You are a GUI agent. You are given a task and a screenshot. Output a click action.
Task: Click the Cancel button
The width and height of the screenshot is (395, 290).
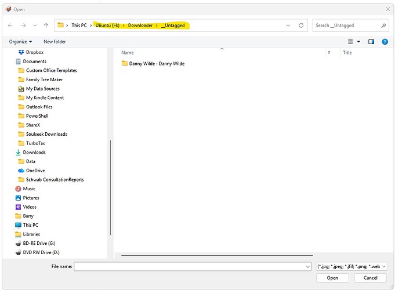coord(370,278)
